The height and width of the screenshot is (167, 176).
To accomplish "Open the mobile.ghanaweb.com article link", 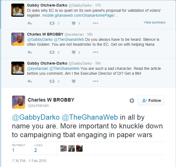I will pos(80,16).
